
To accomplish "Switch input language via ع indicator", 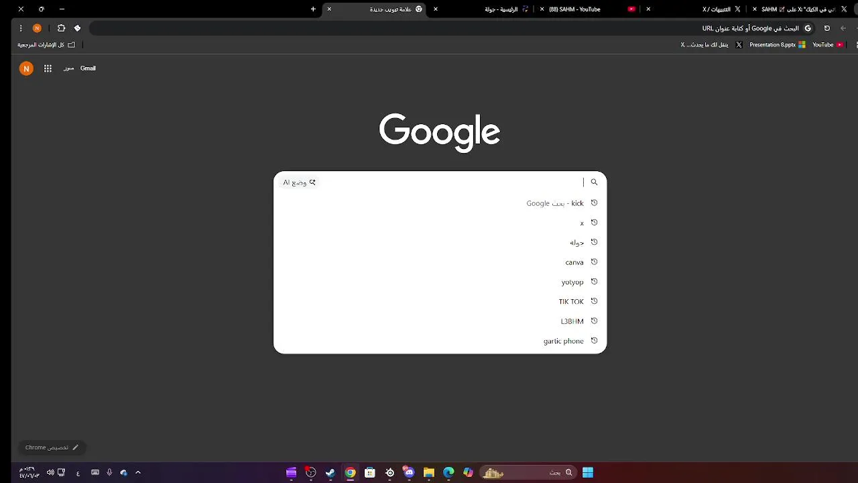I will point(78,474).
